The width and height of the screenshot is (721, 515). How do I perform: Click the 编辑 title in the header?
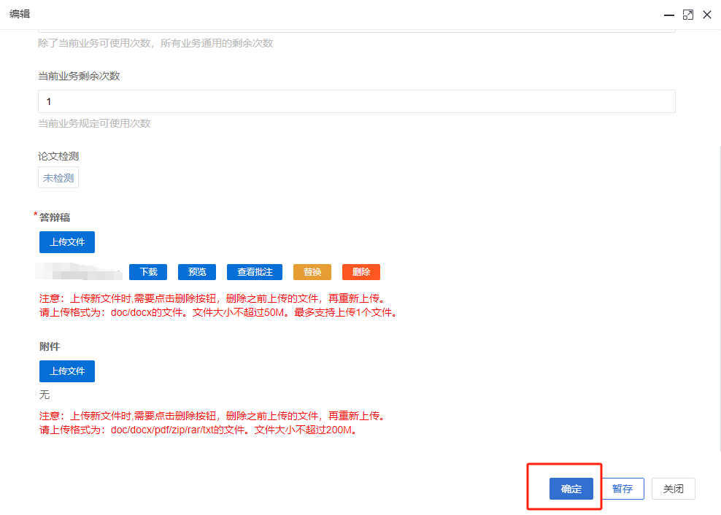(20, 14)
